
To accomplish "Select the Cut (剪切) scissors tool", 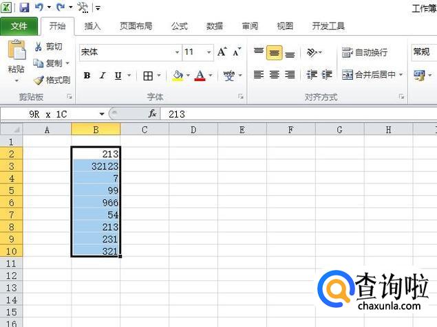I will [x=48, y=47].
